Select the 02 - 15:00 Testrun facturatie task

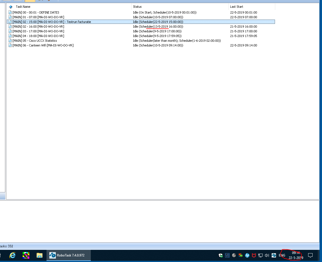coord(51,22)
